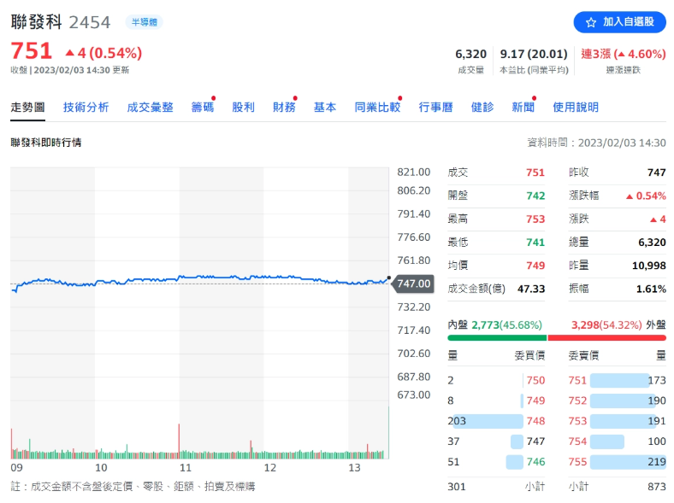
Task: Click the 均價 value 749
Action: tap(535, 266)
